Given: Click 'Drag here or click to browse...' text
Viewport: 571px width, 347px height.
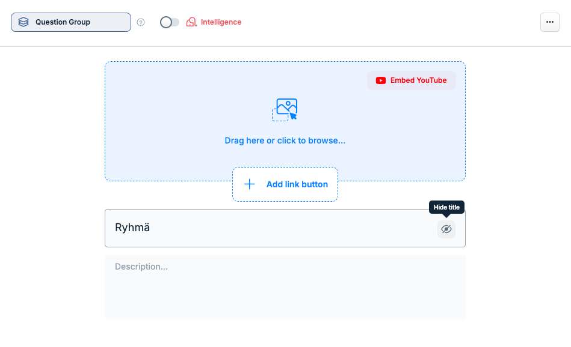Looking at the screenshot, I should point(285,140).
